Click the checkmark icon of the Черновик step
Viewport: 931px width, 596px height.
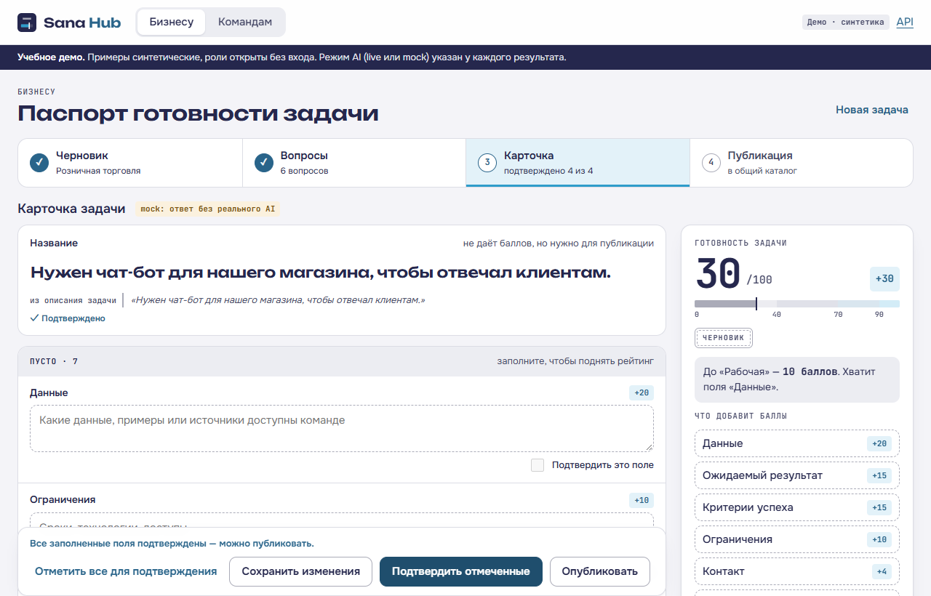click(39, 163)
